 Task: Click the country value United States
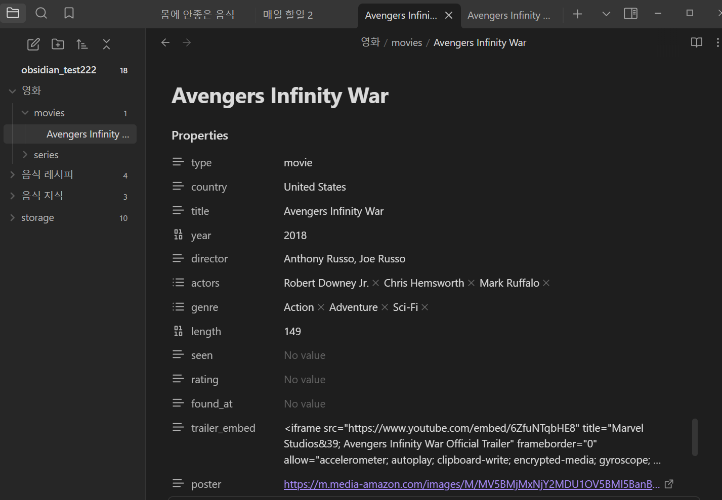click(x=315, y=187)
